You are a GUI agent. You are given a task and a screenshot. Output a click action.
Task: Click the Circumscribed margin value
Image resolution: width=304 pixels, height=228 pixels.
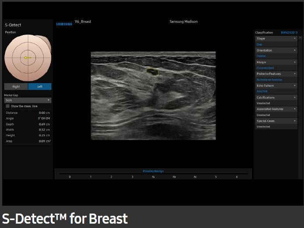point(265,68)
